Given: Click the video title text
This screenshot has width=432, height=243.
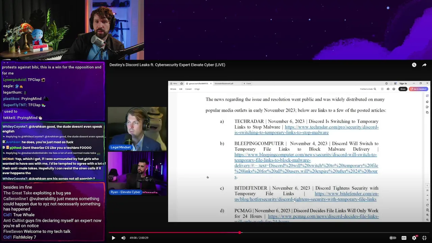Looking at the screenshot, I should [x=167, y=65].
